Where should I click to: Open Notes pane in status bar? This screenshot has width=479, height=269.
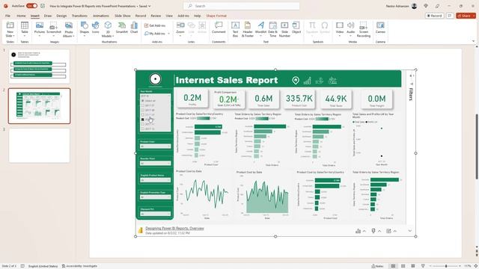click(377, 266)
